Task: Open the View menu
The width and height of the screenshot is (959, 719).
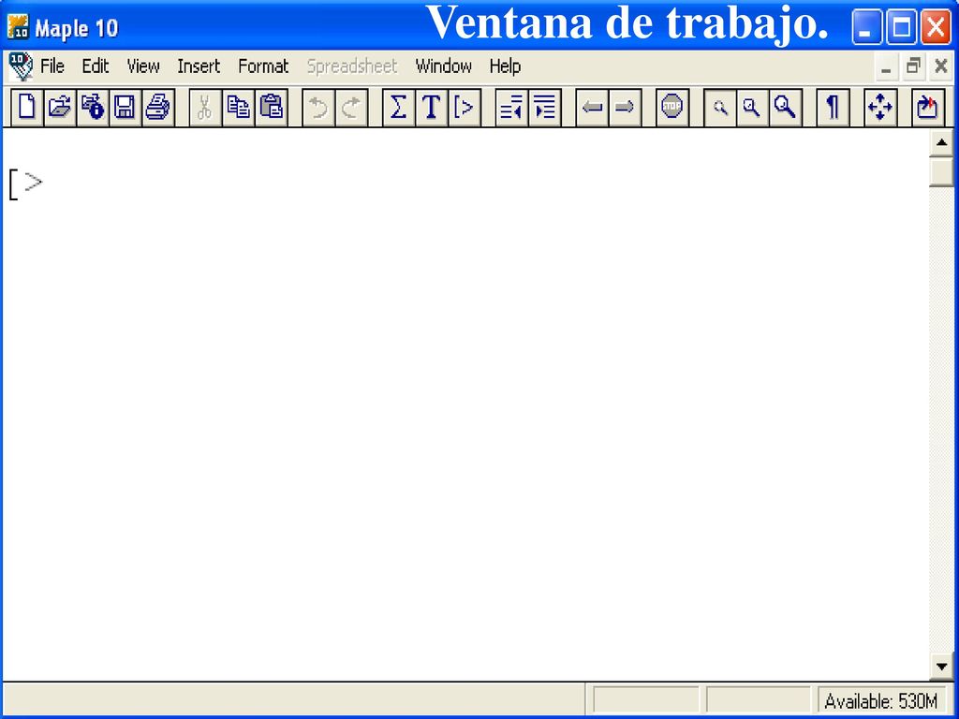Action: (143, 66)
